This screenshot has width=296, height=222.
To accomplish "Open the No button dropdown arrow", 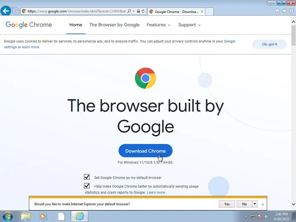I will [x=255, y=204].
